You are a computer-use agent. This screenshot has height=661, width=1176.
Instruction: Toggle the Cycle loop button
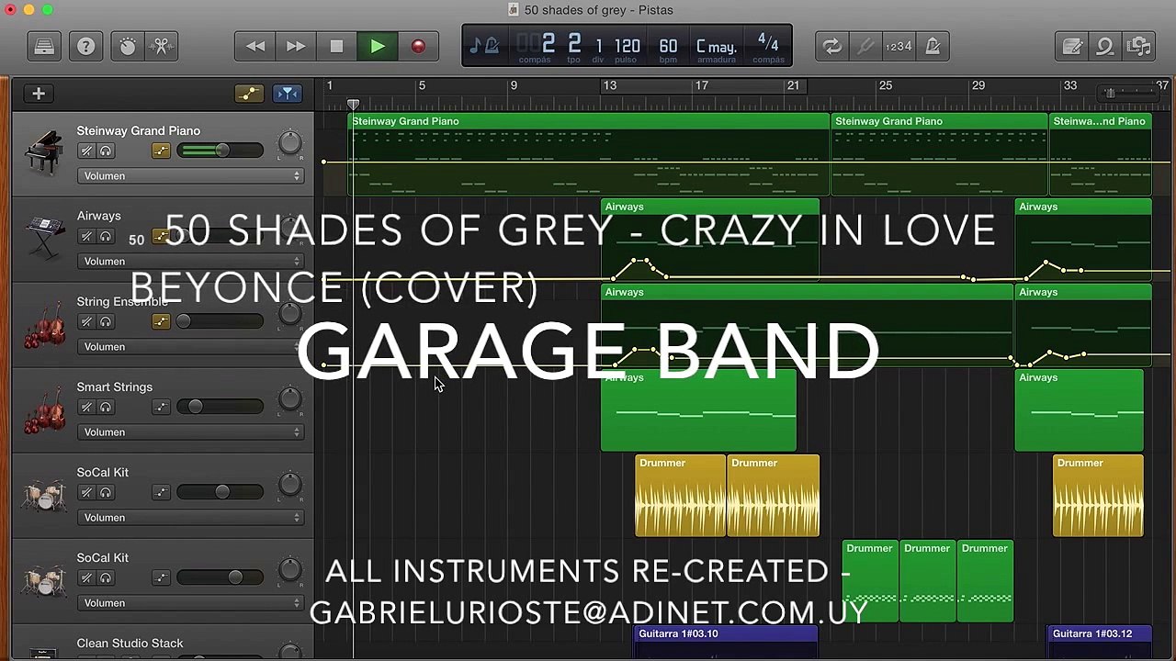(x=832, y=46)
